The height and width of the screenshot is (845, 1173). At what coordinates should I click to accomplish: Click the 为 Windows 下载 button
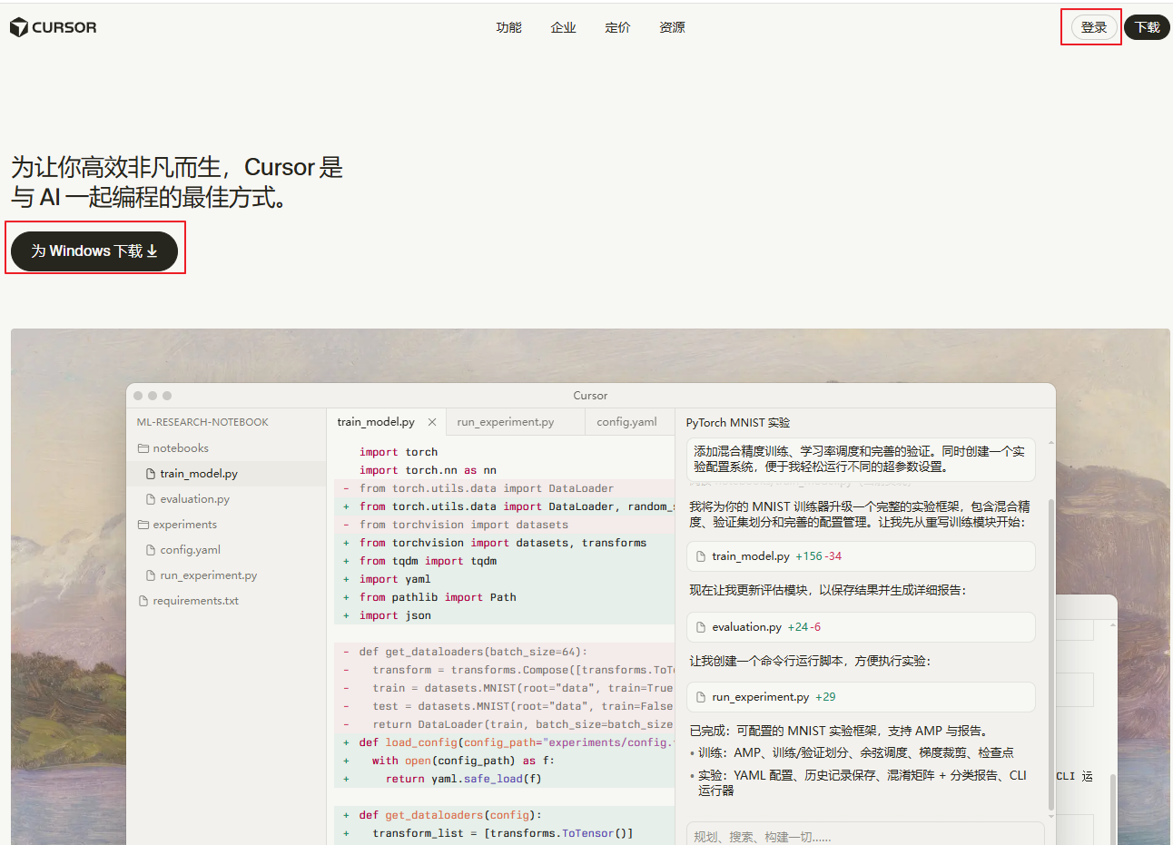click(94, 251)
